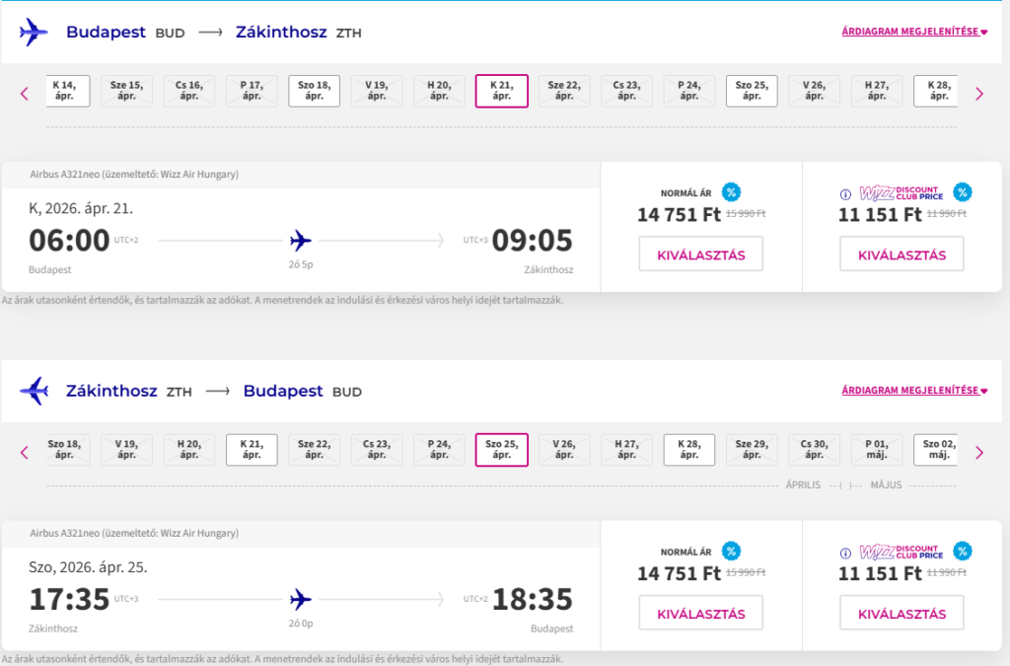The width and height of the screenshot is (1010, 666).
Task: Select return date K 28, ápr.
Action: coord(689,450)
